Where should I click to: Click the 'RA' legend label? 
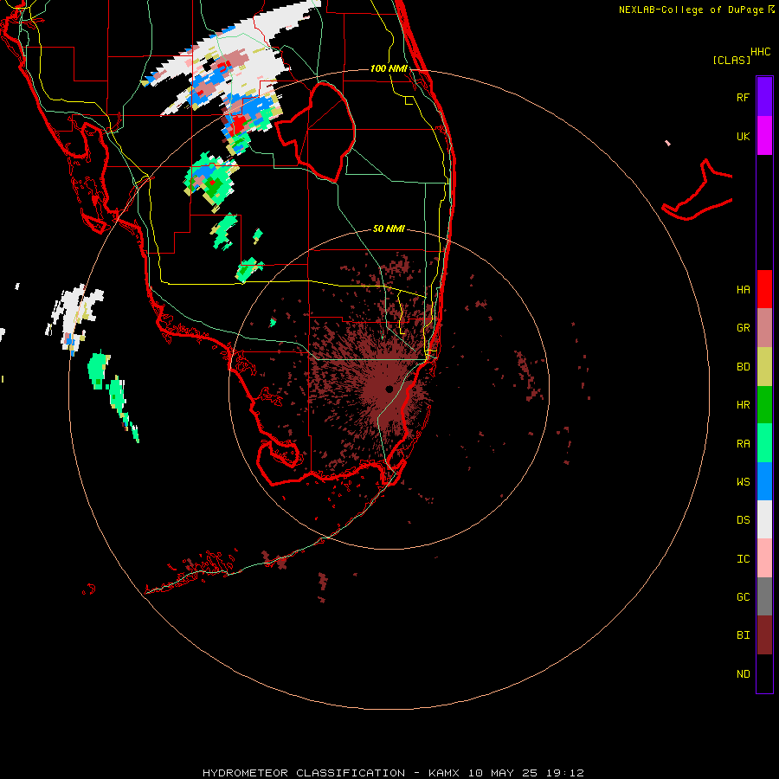(x=743, y=444)
